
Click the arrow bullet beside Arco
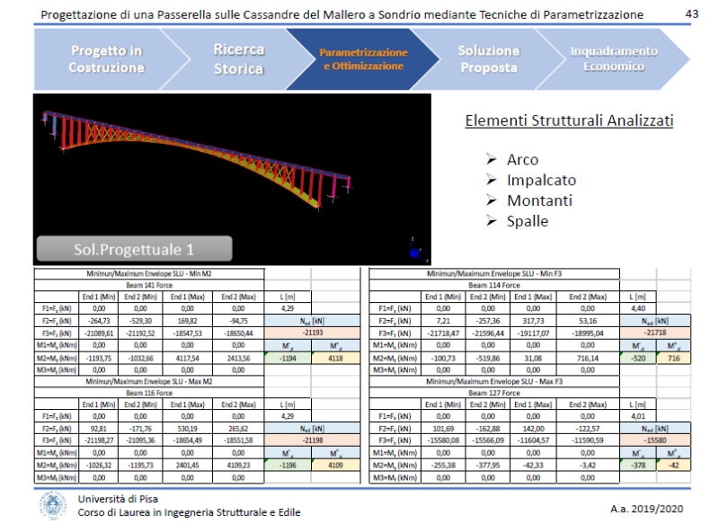coord(491,160)
